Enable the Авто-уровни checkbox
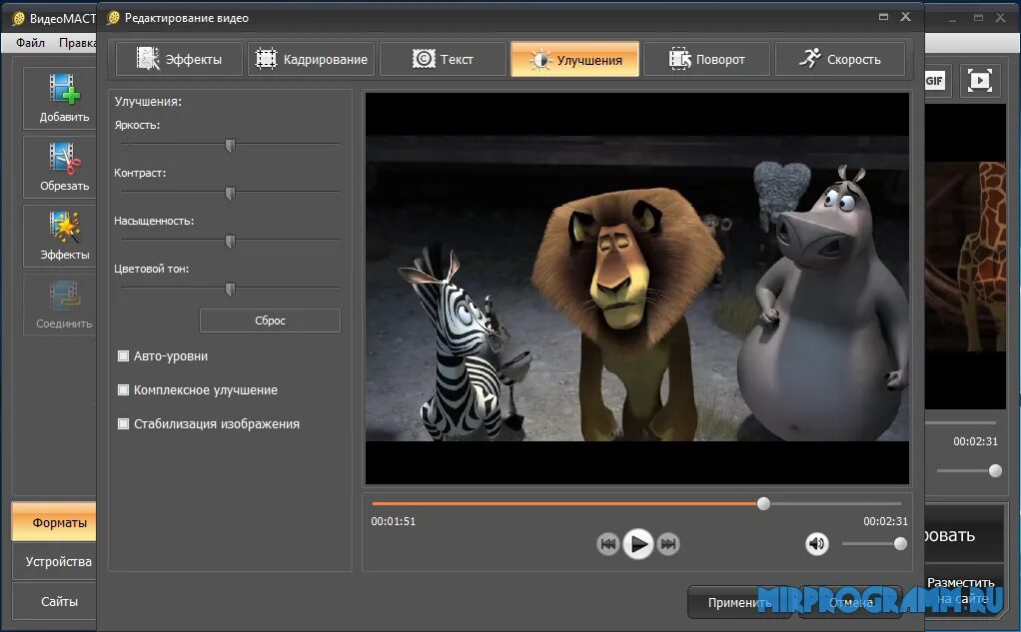 click(123, 355)
